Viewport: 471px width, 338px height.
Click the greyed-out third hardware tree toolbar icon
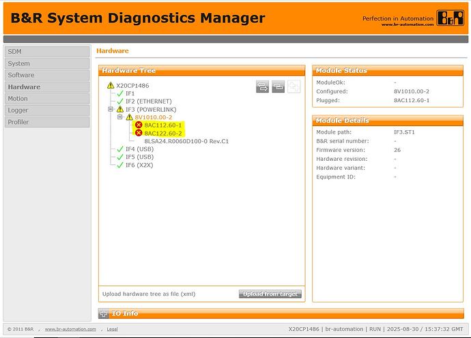294,87
